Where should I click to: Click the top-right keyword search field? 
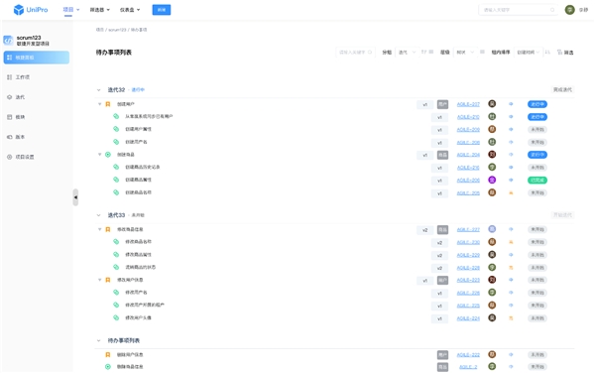tap(518, 10)
